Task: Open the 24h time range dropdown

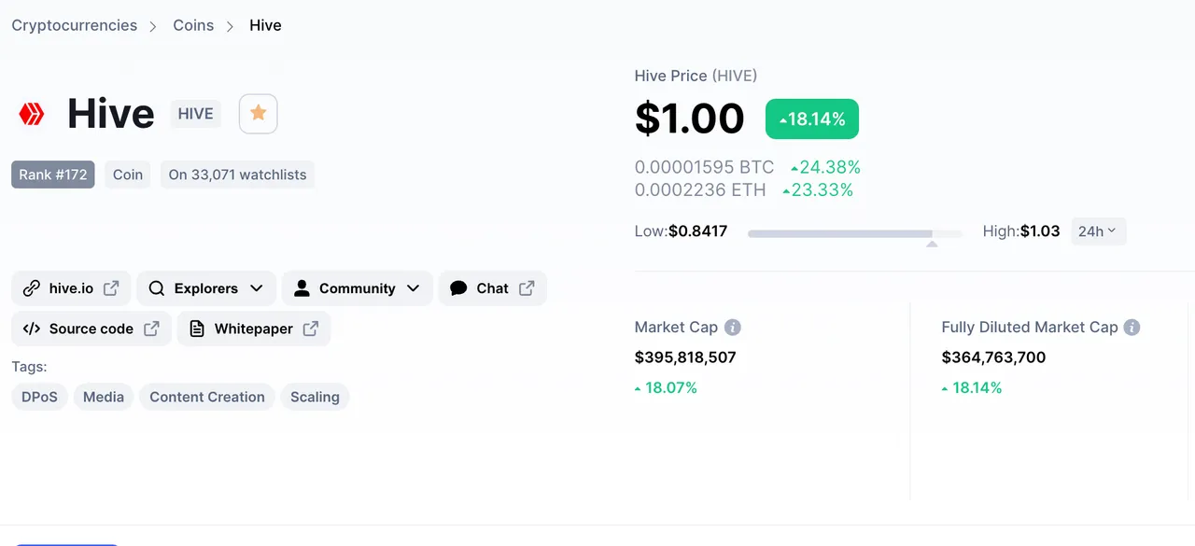Action: (x=1098, y=231)
